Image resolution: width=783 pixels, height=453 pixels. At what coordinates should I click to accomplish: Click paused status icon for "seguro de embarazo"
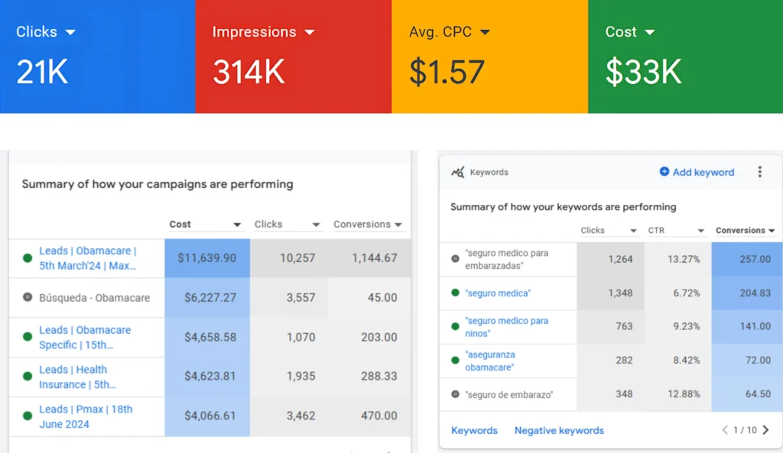(455, 395)
